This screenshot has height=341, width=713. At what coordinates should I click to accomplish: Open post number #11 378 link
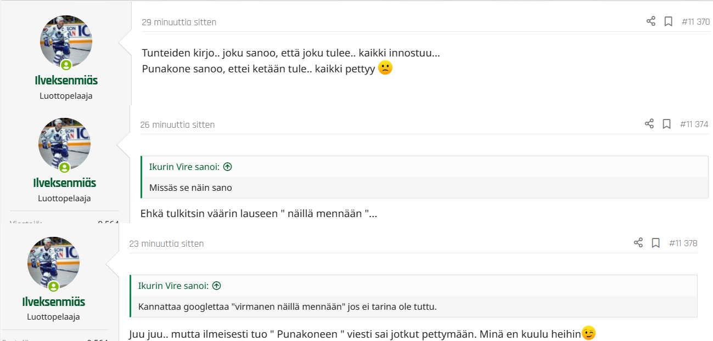[683, 243]
